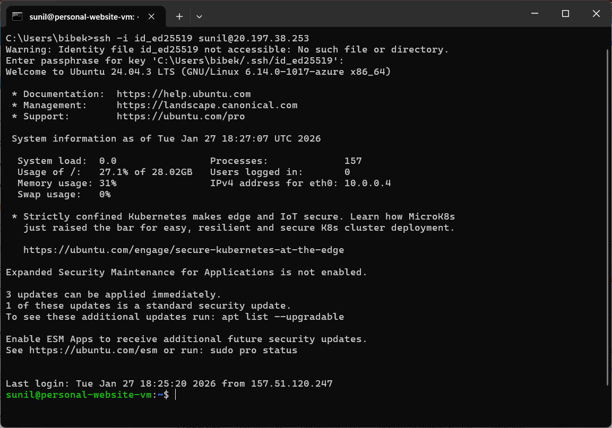Open the https://ubuntu.com/pro support link
The width and height of the screenshot is (612, 428).
(x=180, y=116)
